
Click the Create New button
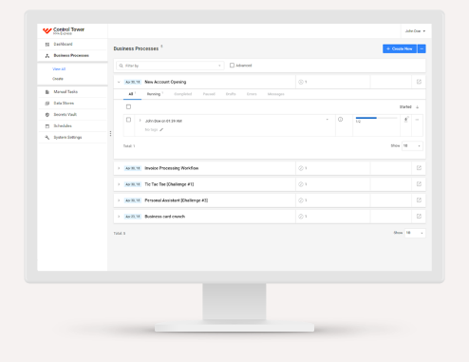[x=400, y=48]
